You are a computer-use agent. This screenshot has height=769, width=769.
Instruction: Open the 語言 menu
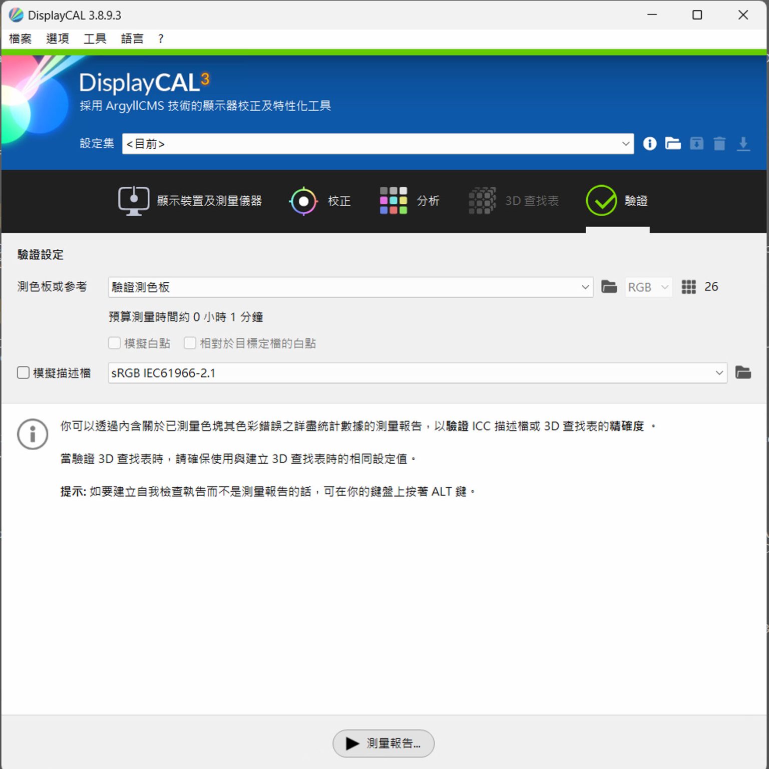tap(132, 39)
